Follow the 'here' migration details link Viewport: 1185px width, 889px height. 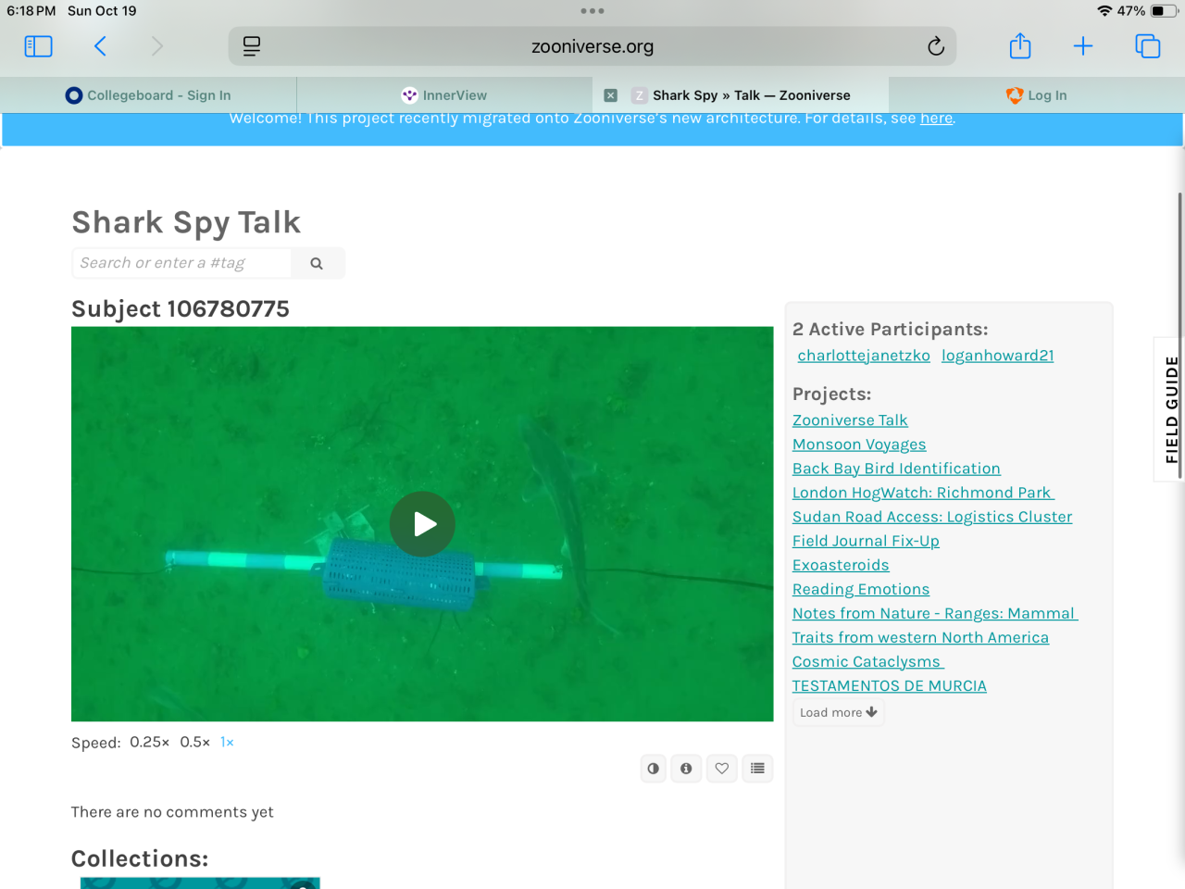click(x=936, y=119)
